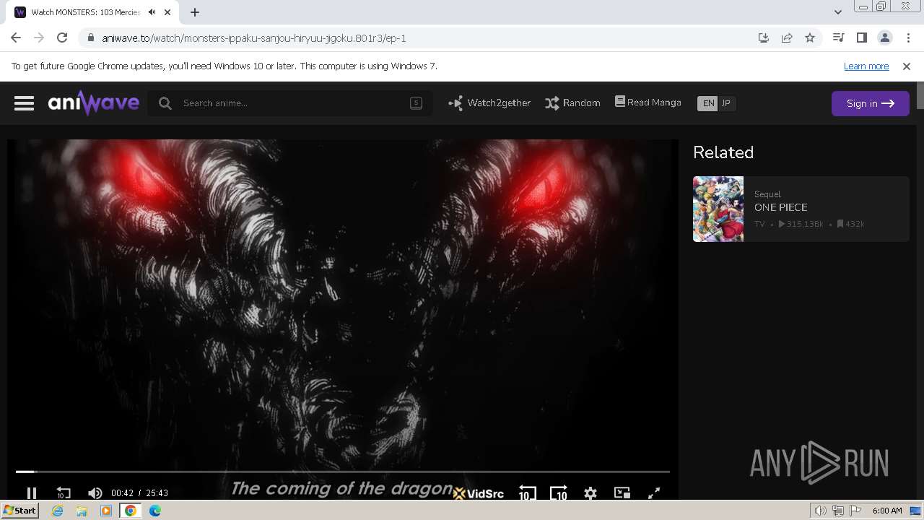Open the ONE PIECE related title
Screen dimensions: 924x520
(x=780, y=207)
